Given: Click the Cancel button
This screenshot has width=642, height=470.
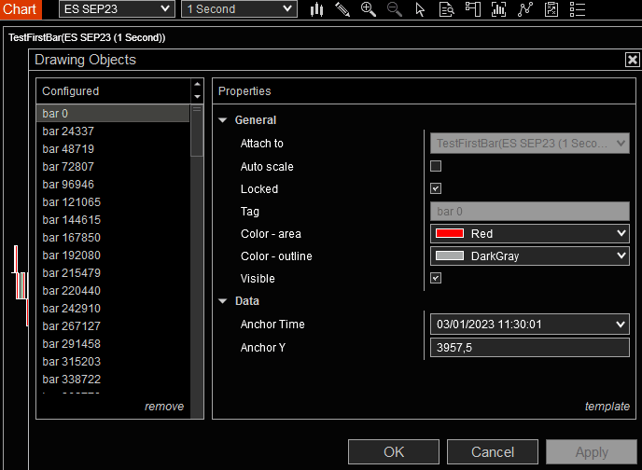Looking at the screenshot, I should click(x=493, y=452).
